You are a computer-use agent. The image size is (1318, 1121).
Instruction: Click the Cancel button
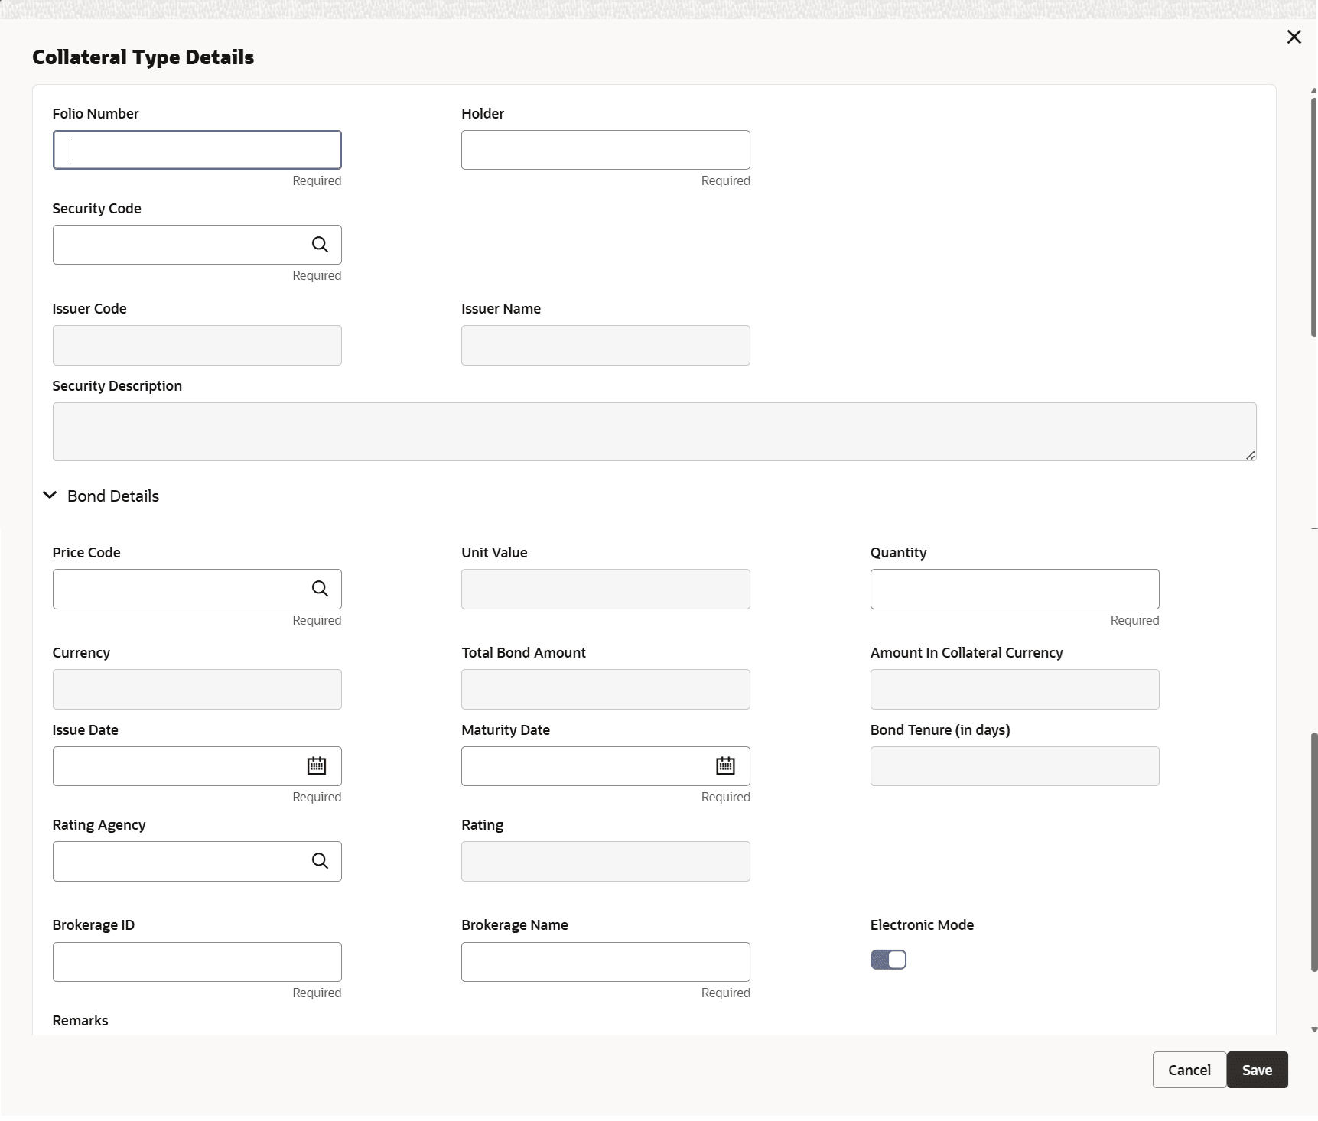(1189, 1070)
